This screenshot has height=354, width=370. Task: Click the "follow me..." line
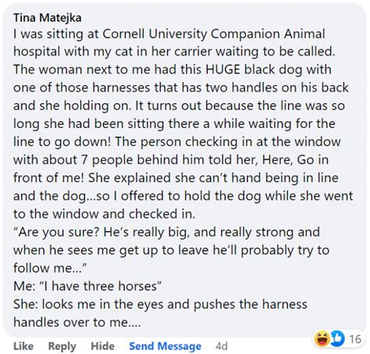pyautogui.click(x=50, y=268)
